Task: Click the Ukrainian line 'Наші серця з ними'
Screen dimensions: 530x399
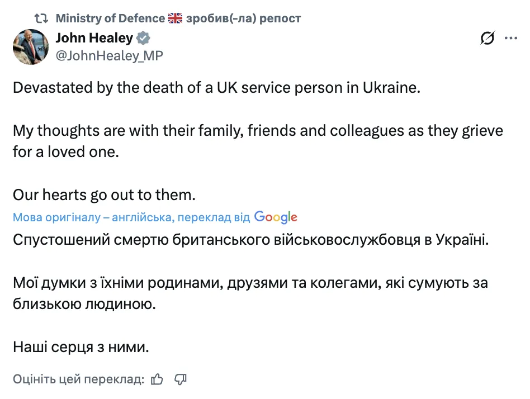Action: pos(80,346)
